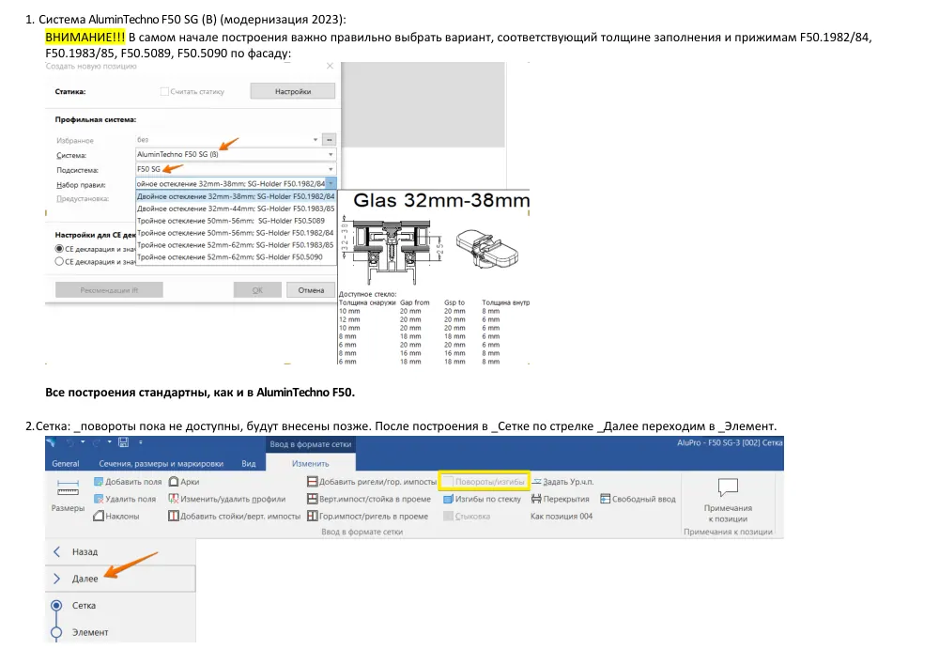Proceed with the Далее button
The height and width of the screenshot is (665, 939).
pos(120,579)
